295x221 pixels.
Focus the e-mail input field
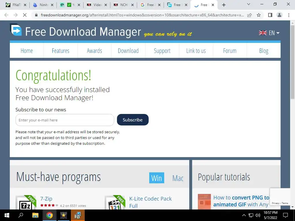pyautogui.click(x=65, y=120)
